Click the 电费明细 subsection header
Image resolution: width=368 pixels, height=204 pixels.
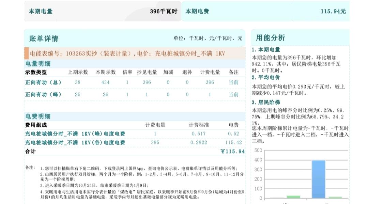[x=38, y=116]
